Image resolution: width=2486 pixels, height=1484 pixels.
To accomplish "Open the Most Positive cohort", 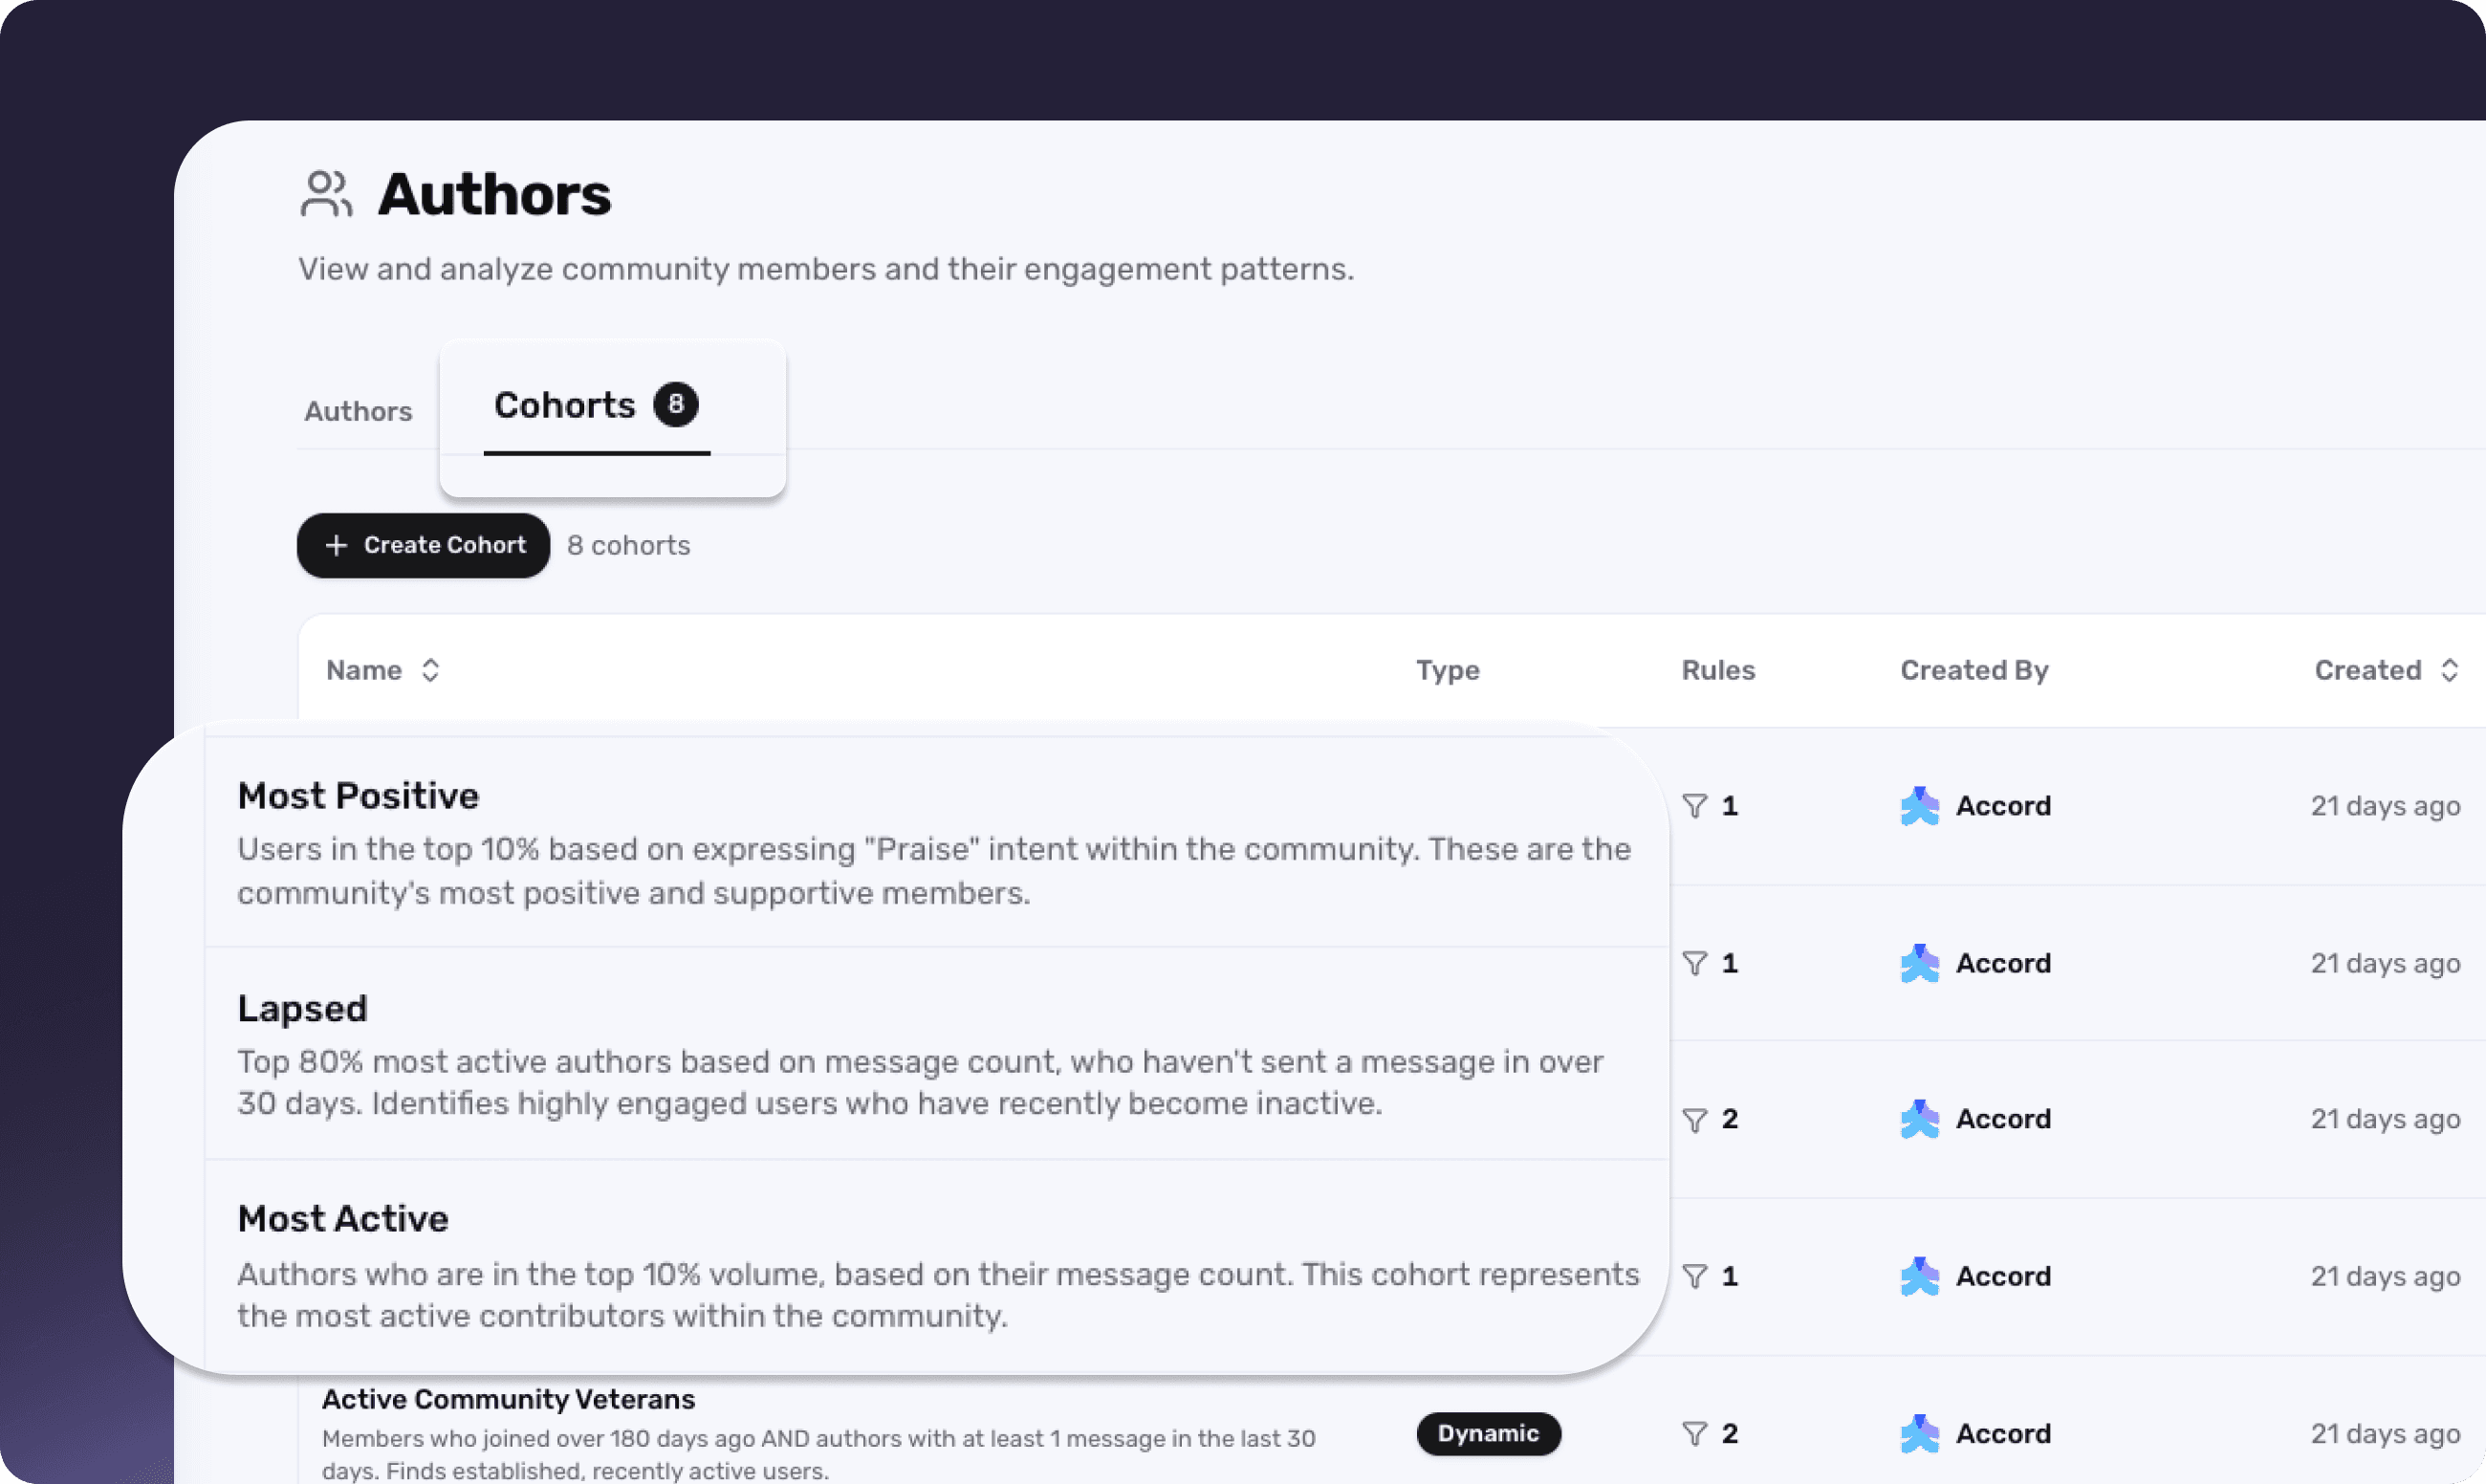I will pos(358,796).
